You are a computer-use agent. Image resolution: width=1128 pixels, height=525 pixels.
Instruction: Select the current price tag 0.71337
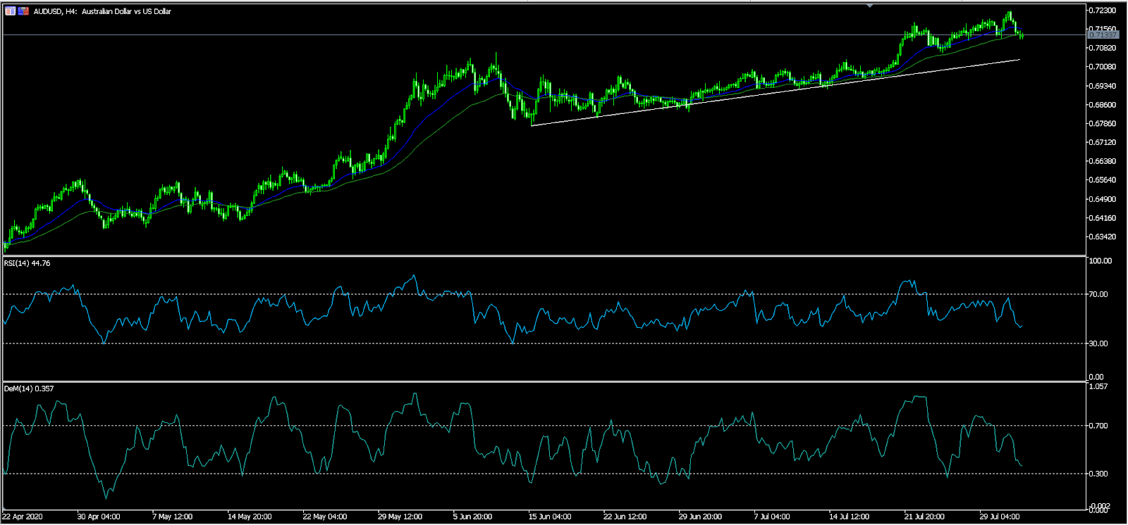tap(1103, 34)
